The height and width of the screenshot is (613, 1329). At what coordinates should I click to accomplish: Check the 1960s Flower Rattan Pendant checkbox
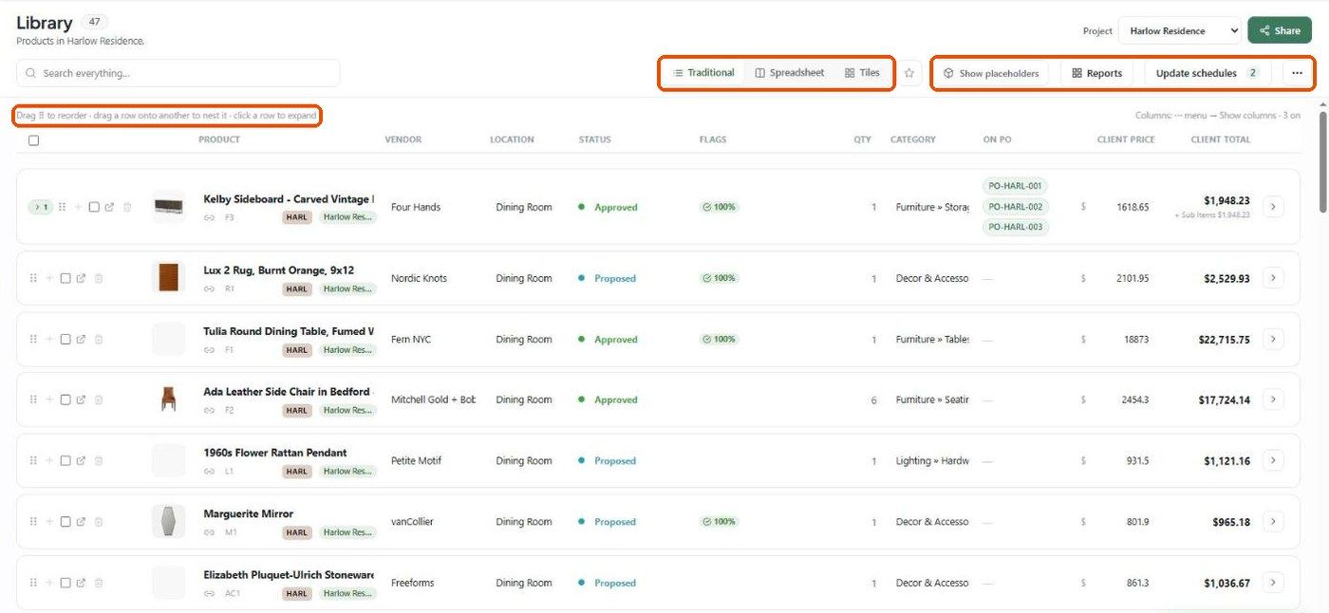[x=66, y=460]
